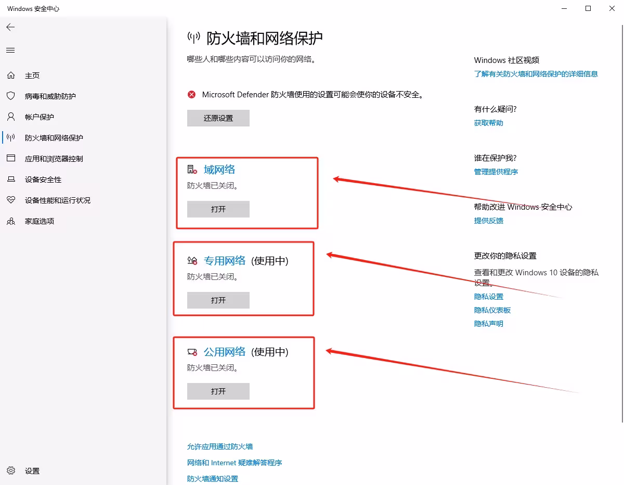Screen dimensions: 624x485
Task: Open the 域网络 settings link
Action: click(x=219, y=170)
